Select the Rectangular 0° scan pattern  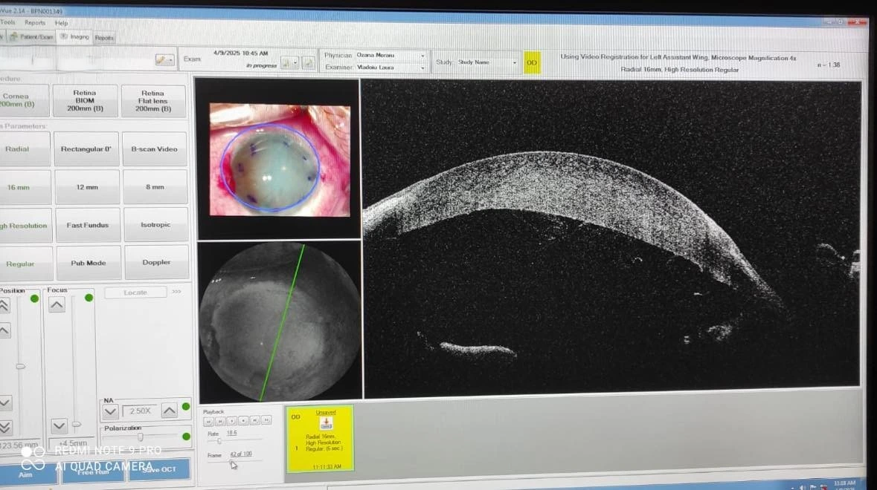click(x=86, y=149)
